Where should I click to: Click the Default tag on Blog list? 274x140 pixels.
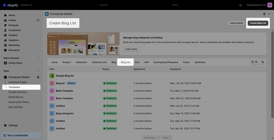(71, 83)
